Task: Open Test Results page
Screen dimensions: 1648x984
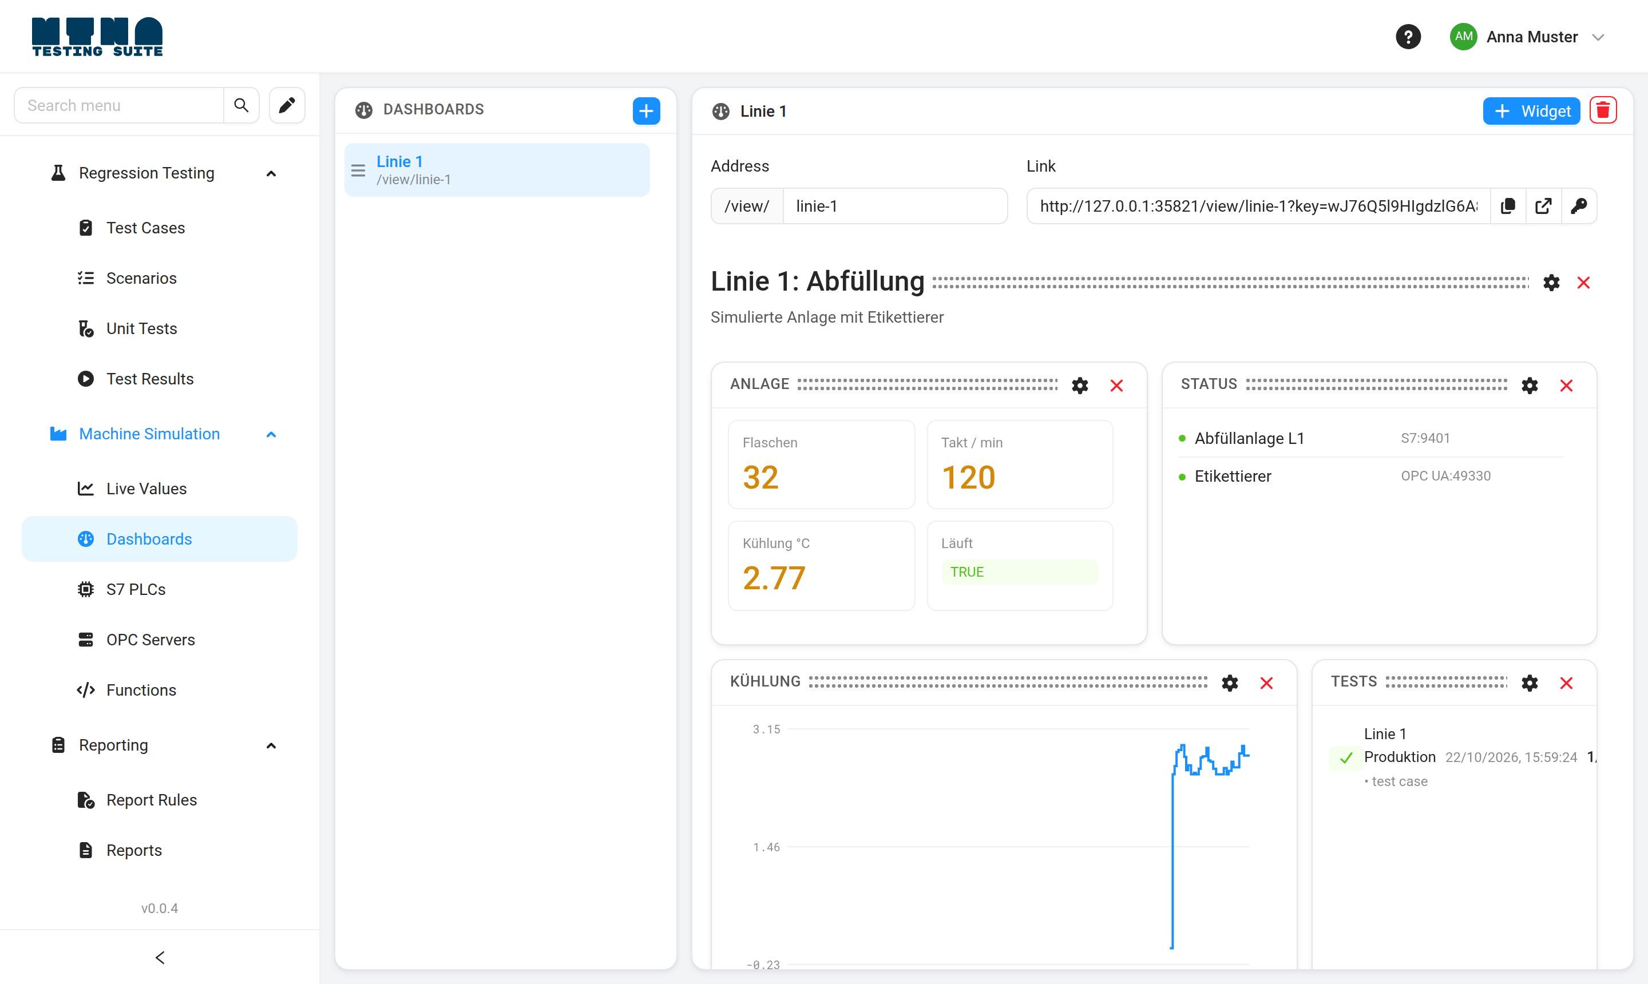Action: (x=159, y=379)
